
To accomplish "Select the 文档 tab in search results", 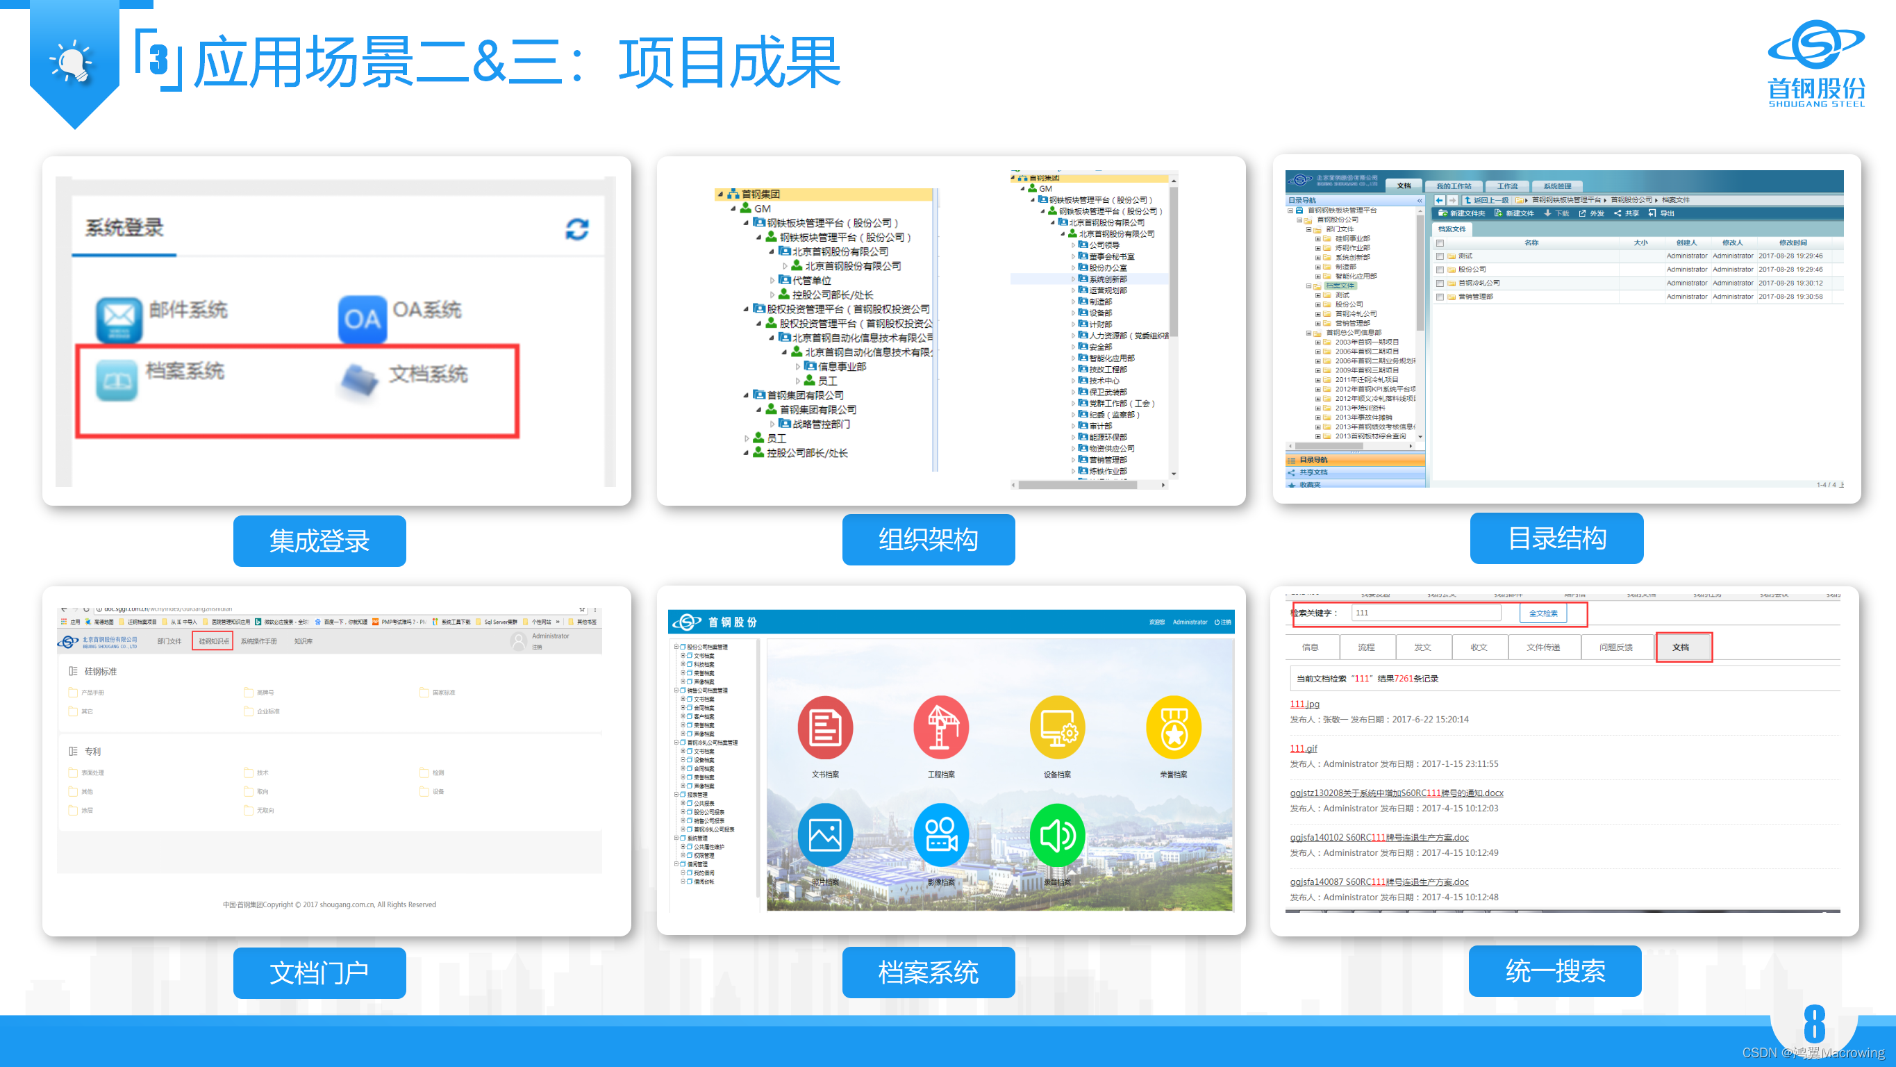I will 1681,647.
